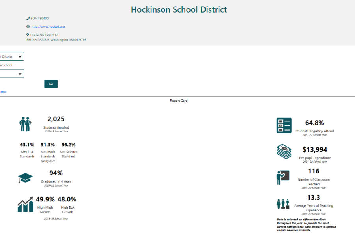Viewport: 355px width, 235px height.
Task: Click the 48.0% High ELA Growth value
Action: point(67,199)
